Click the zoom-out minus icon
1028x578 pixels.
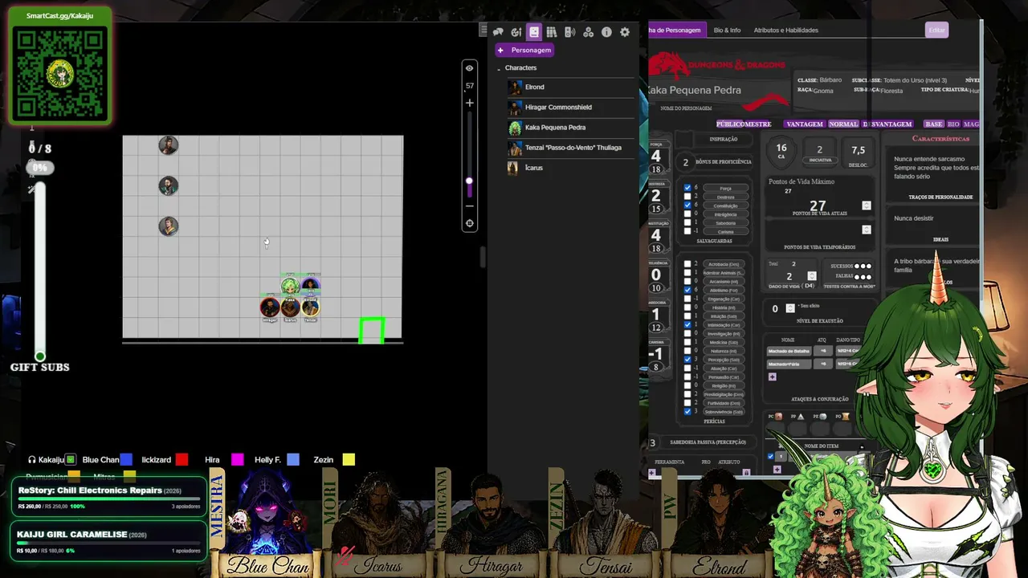pos(470,206)
